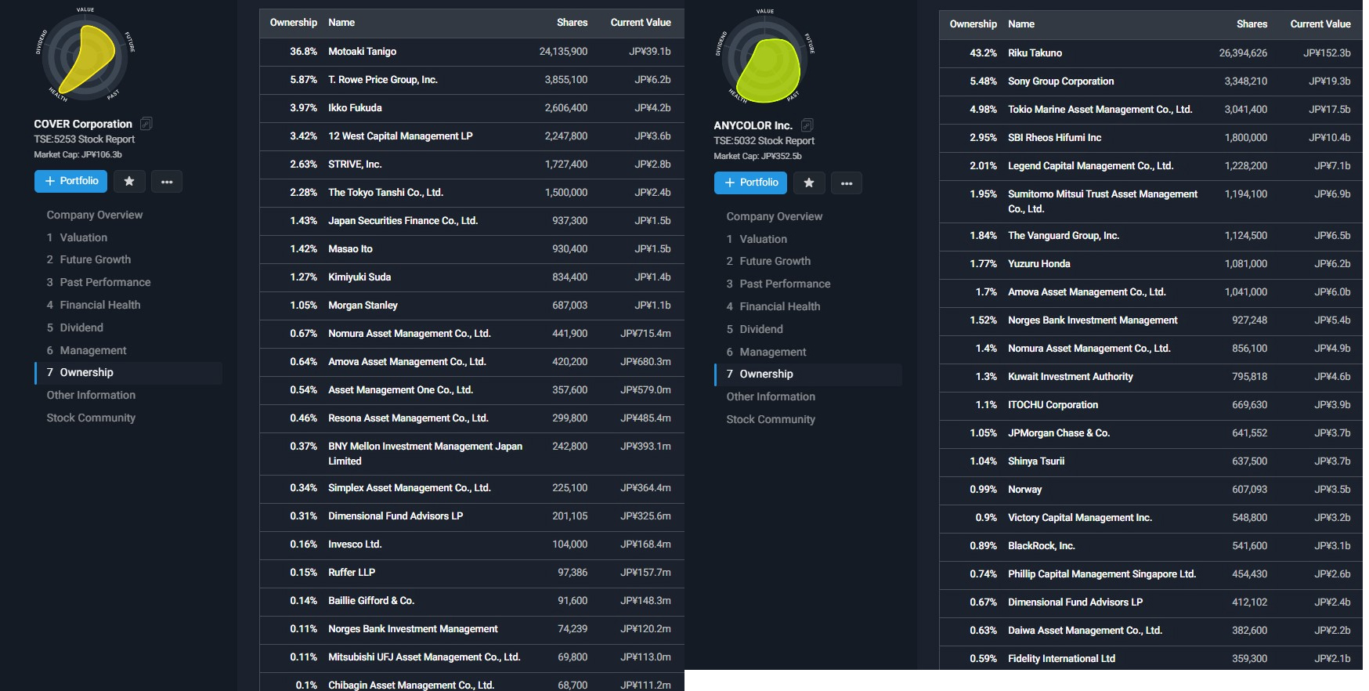Click the ANYCOLOR Inc. snowflake chart
This screenshot has height=691, width=1369.
[x=764, y=59]
